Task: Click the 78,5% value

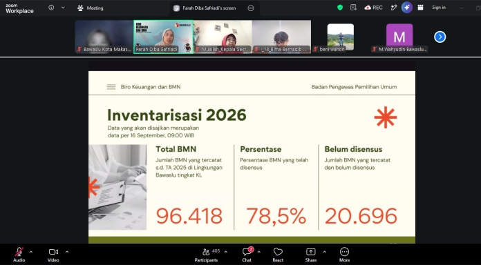Action: [x=276, y=216]
